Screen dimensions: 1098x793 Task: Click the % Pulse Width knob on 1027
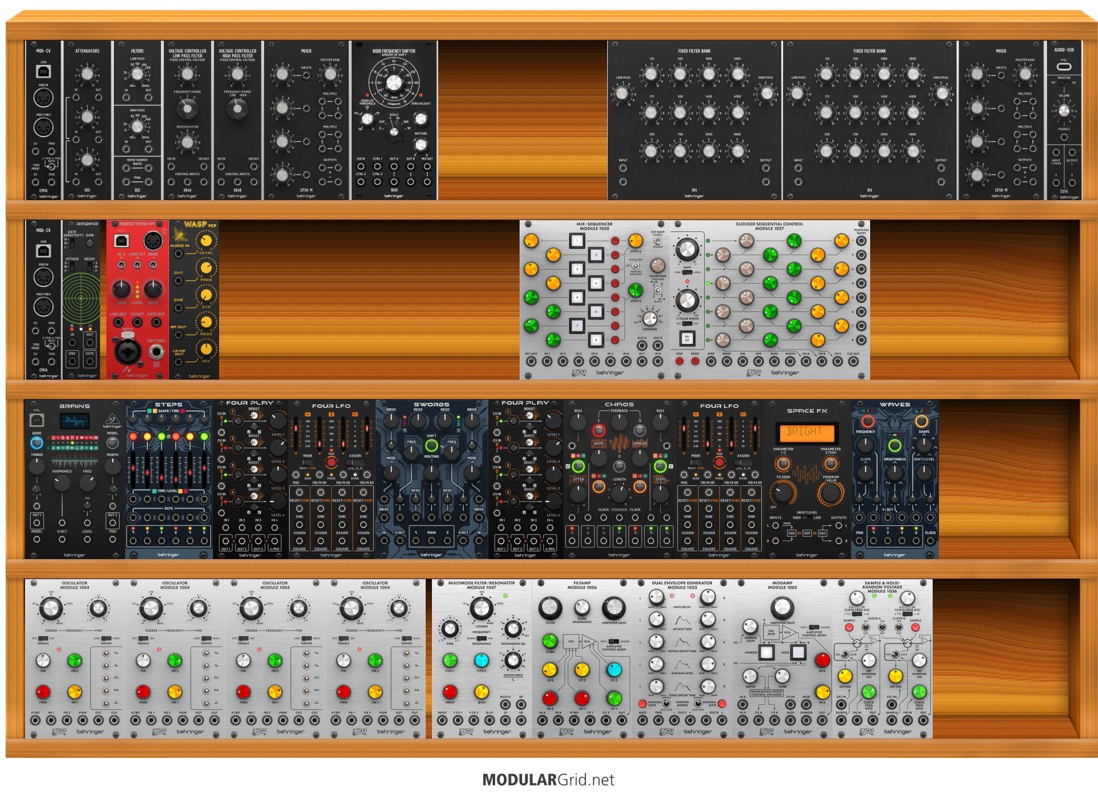click(687, 300)
